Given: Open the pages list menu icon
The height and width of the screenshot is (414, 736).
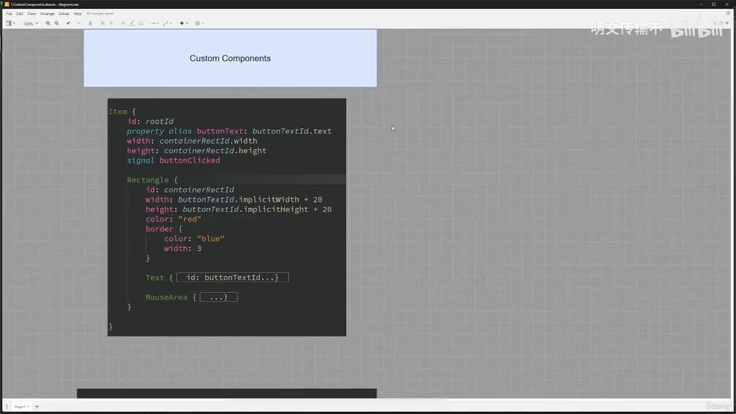Looking at the screenshot, I should (7, 407).
